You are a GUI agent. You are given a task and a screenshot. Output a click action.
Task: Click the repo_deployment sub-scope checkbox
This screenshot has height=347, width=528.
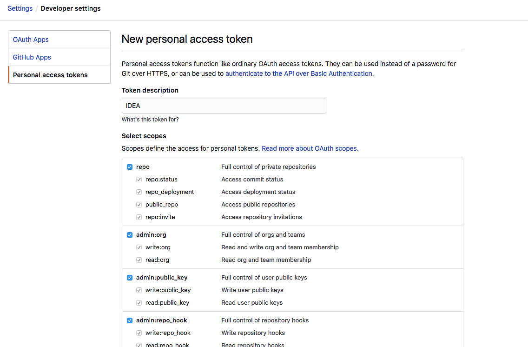(x=139, y=192)
